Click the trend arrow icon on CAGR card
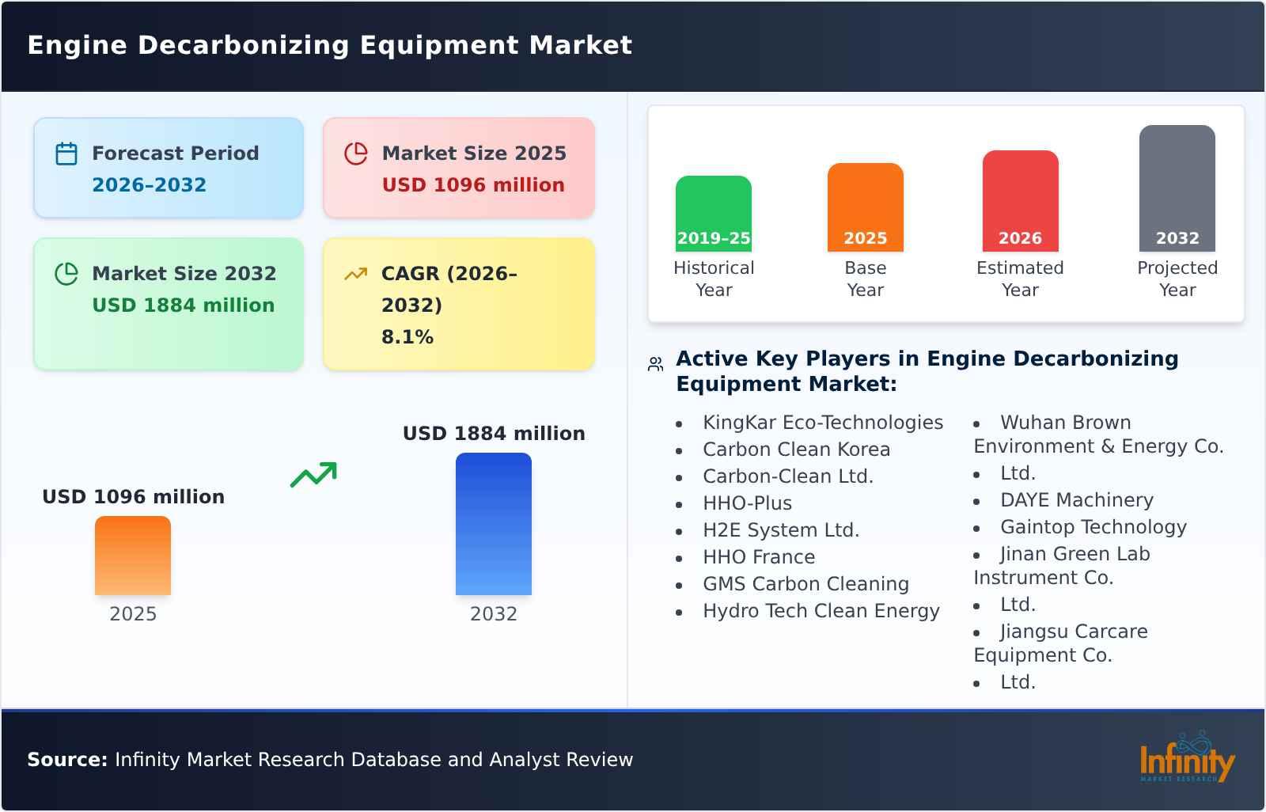This screenshot has height=812, width=1266. click(356, 273)
